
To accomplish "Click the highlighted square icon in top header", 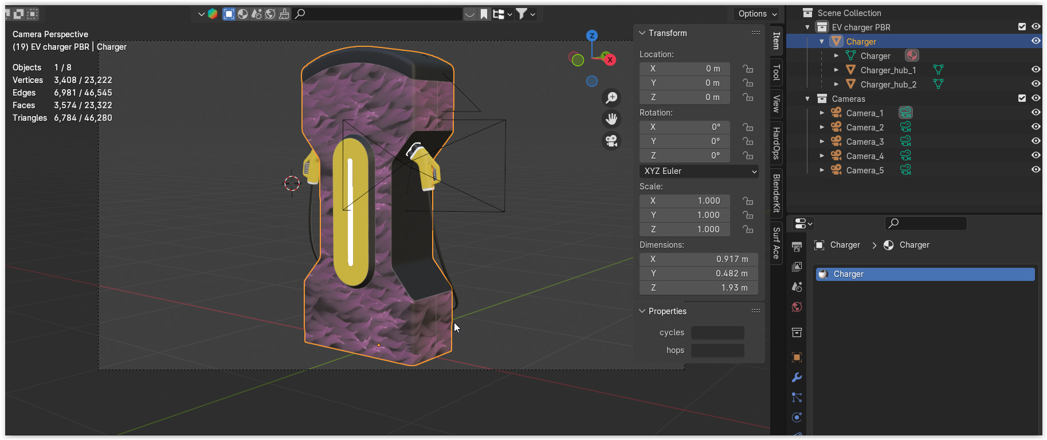I will point(229,14).
